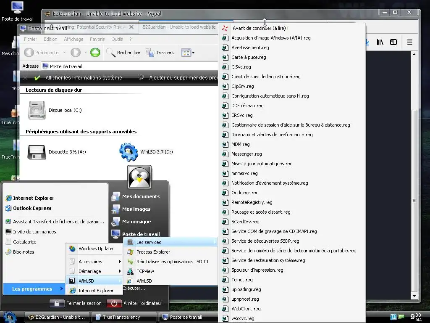
Task: Open the Affichage menu in Explorer
Action: pyautogui.click(x=73, y=39)
